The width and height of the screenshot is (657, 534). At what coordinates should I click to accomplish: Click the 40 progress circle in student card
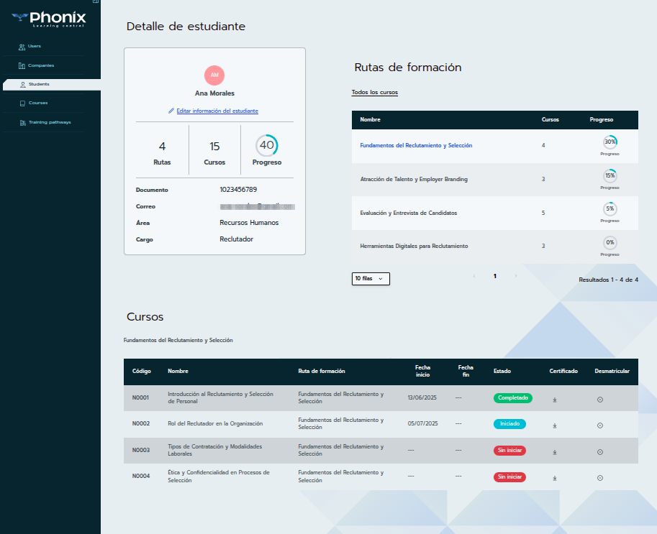[x=267, y=146]
